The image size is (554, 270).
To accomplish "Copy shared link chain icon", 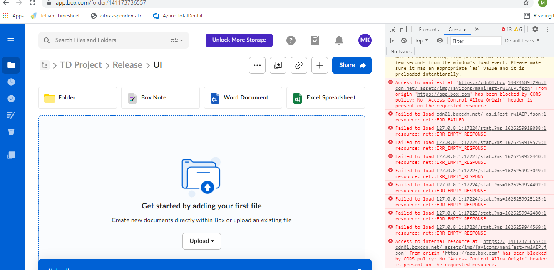I will (299, 65).
